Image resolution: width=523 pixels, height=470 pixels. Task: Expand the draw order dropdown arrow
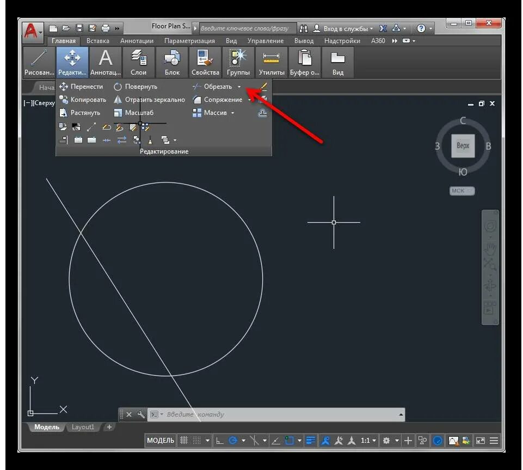(x=175, y=140)
